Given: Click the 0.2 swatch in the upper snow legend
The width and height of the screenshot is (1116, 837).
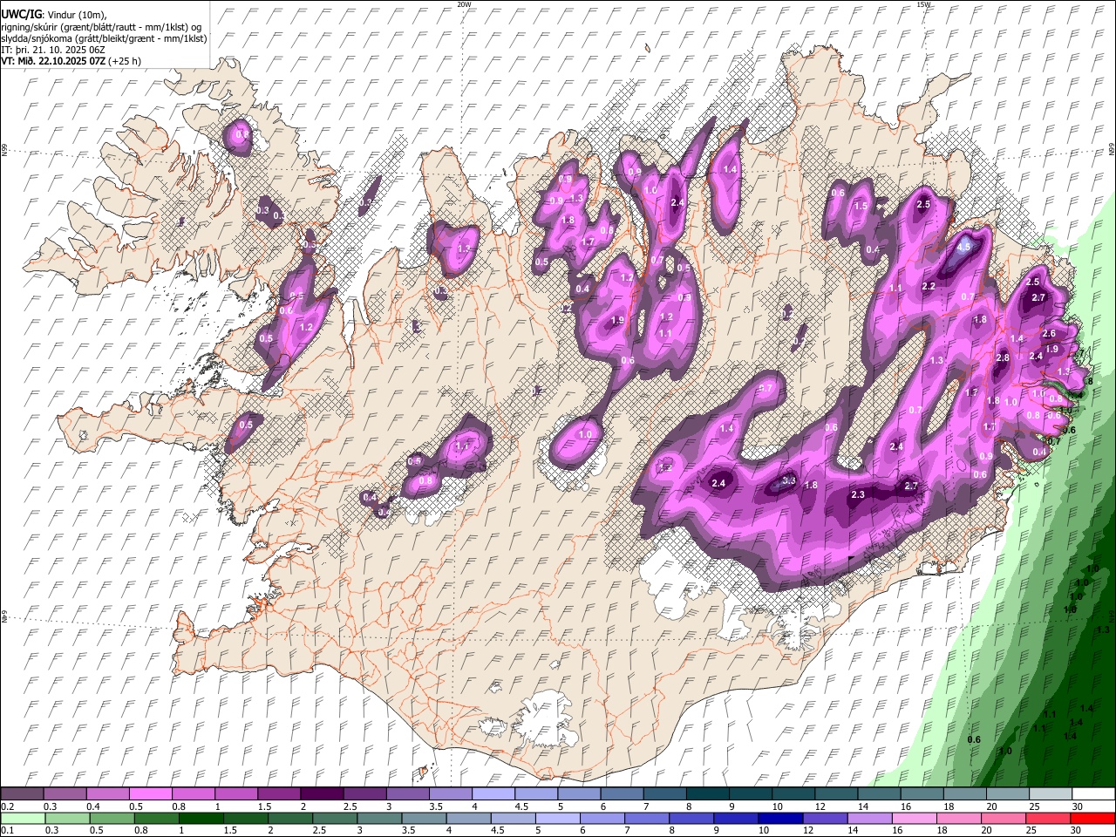Looking at the screenshot, I should (x=22, y=794).
